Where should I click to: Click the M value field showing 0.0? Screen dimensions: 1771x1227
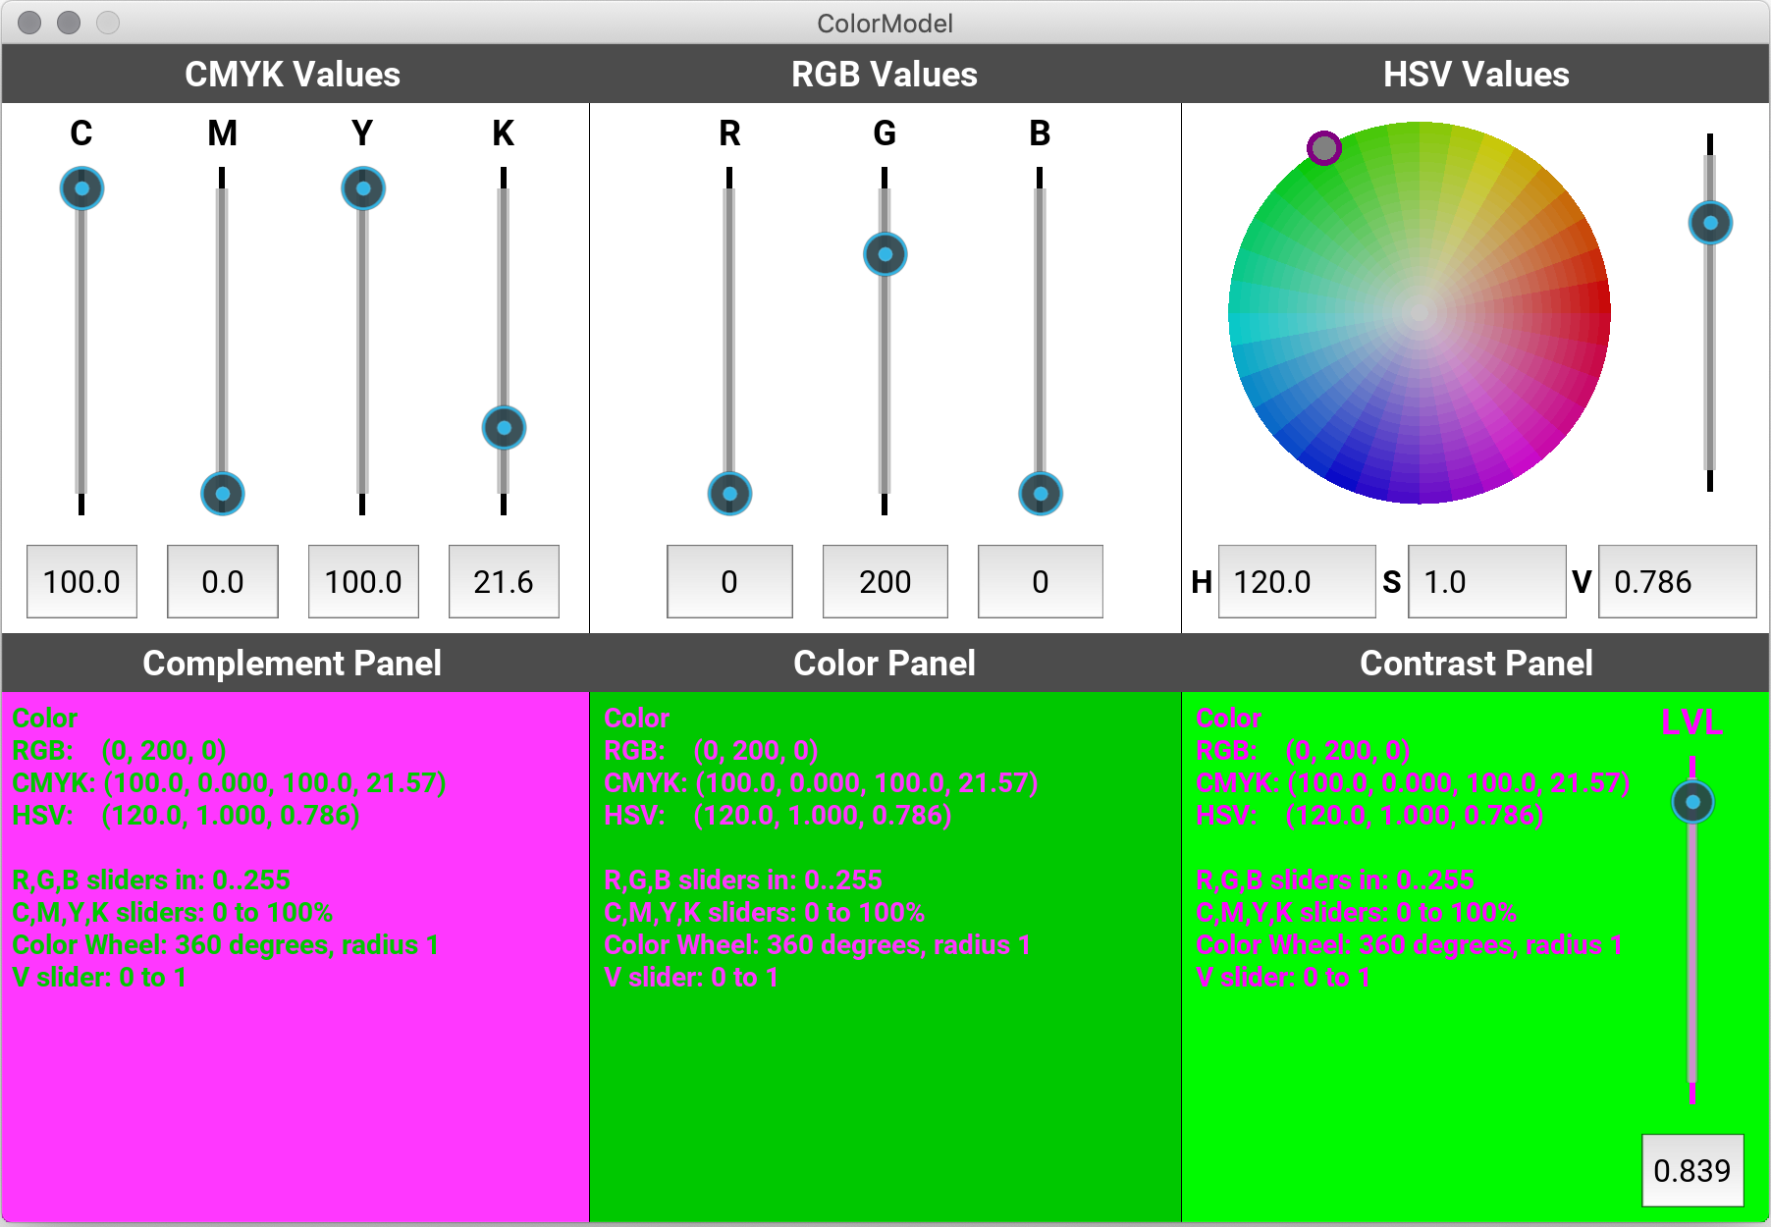tap(222, 581)
